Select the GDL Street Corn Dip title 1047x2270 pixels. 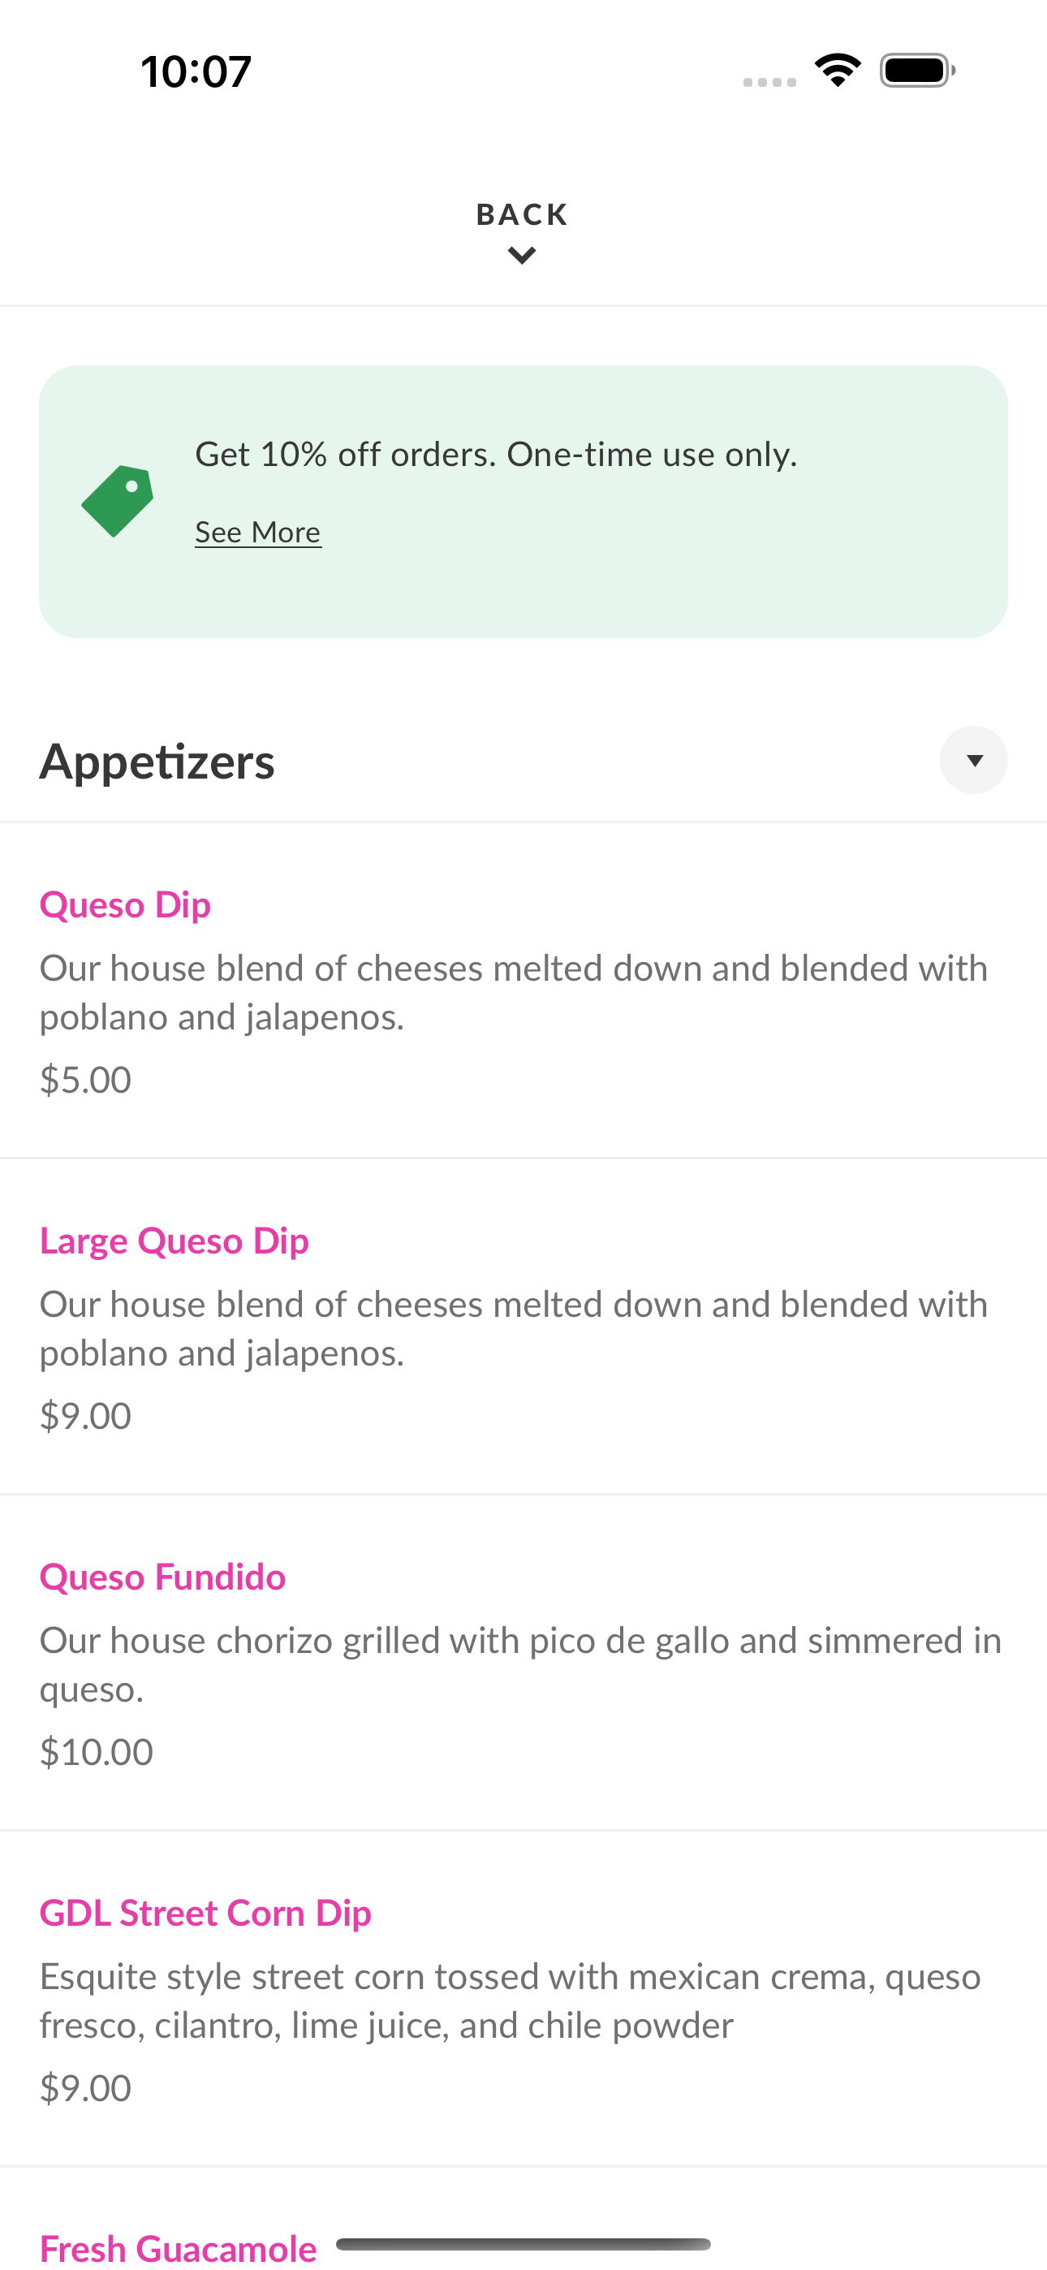click(205, 1913)
